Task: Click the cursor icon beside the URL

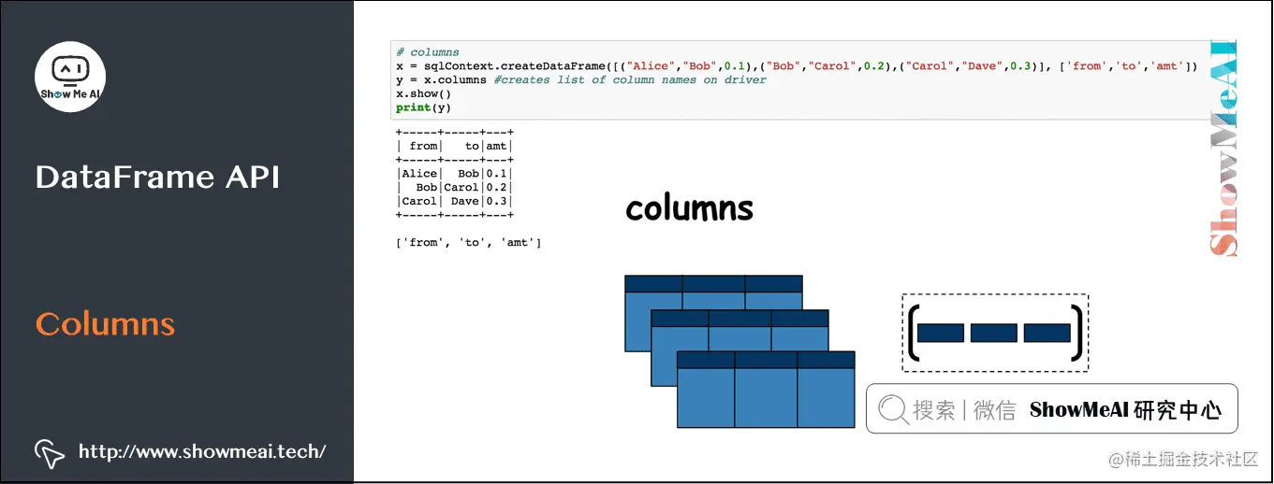Action: point(49,452)
